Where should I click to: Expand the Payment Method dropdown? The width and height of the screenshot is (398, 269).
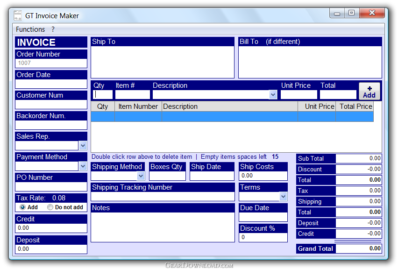coord(83,166)
